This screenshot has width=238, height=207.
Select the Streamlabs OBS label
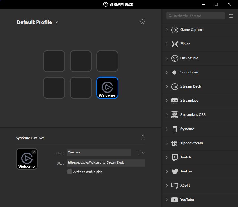pyautogui.click(x=193, y=115)
